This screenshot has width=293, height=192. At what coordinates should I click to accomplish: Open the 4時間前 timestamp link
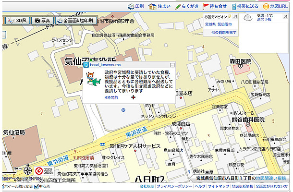(x=111, y=97)
